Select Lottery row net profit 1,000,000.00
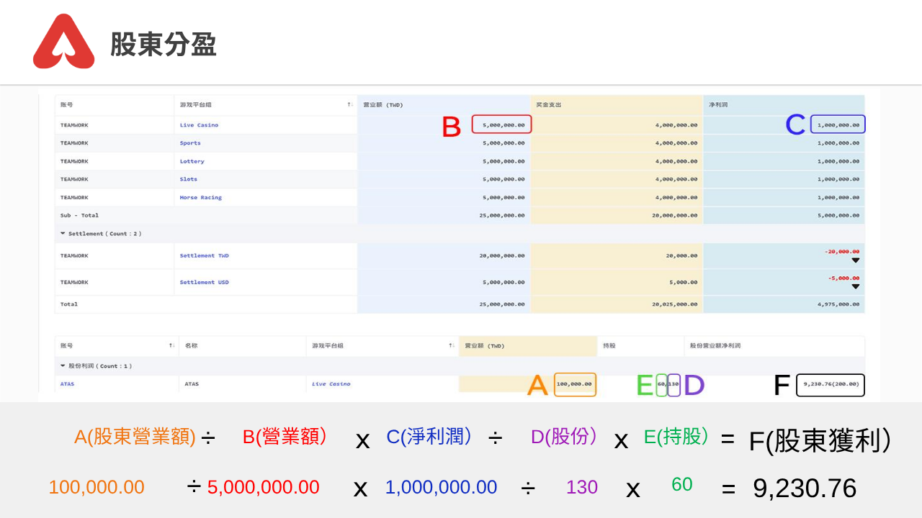Viewport: 922px width, 518px height. (x=838, y=161)
